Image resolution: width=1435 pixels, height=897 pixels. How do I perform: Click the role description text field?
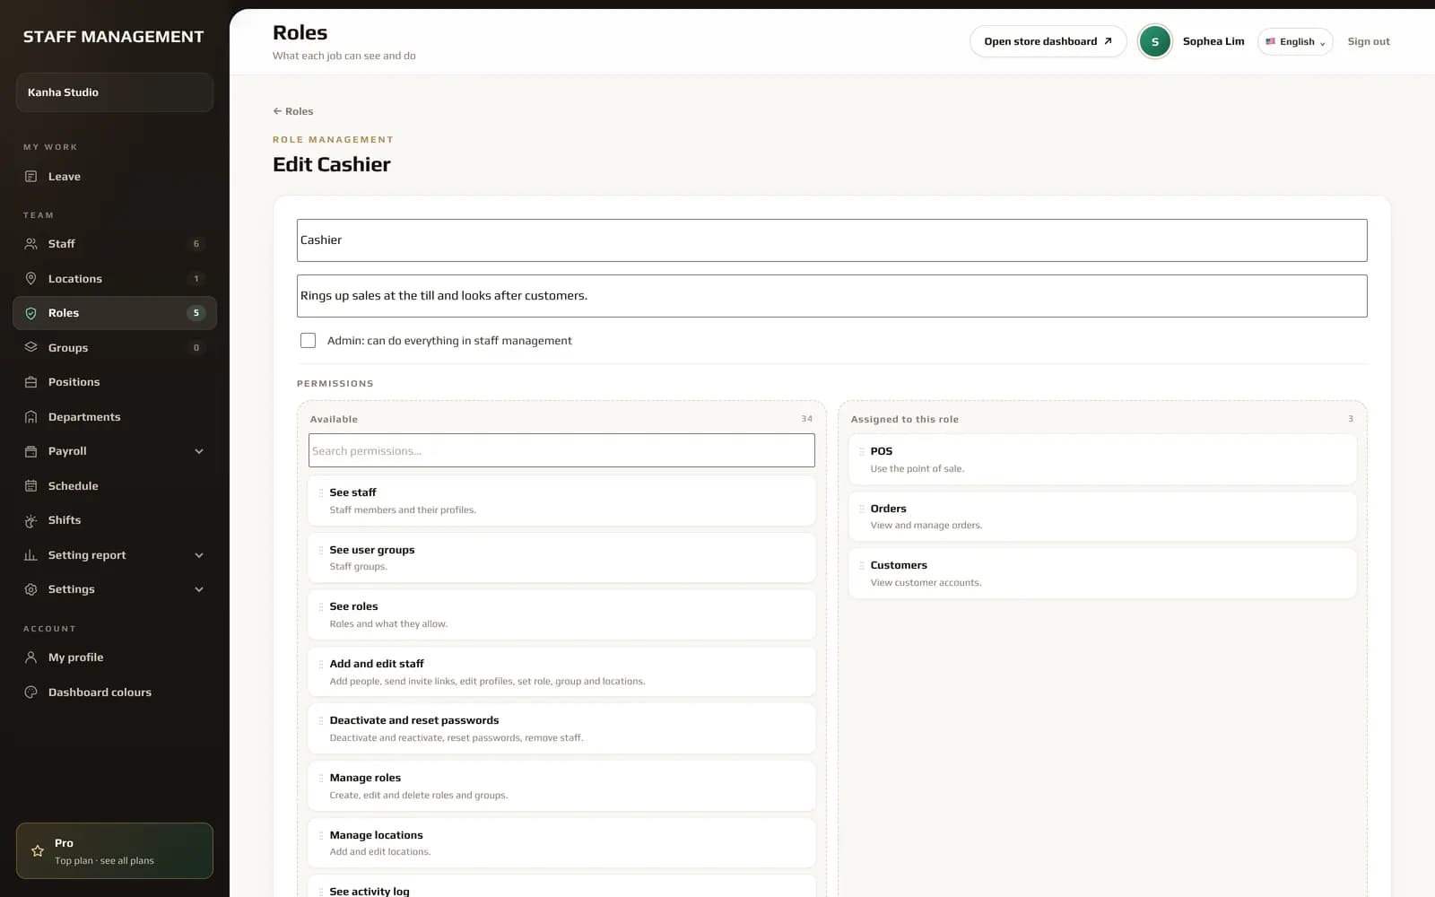pyautogui.click(x=832, y=296)
